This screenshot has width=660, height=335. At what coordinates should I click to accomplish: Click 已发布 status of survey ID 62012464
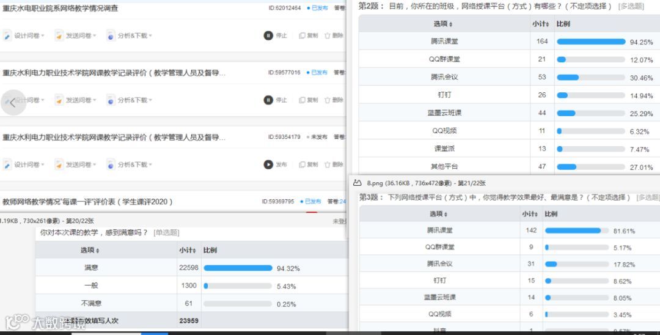[317, 8]
